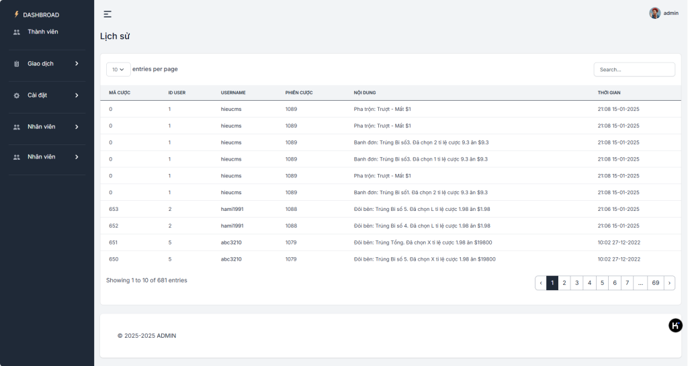The width and height of the screenshot is (688, 366).
Task: Click the next page arrow button
Action: click(669, 283)
